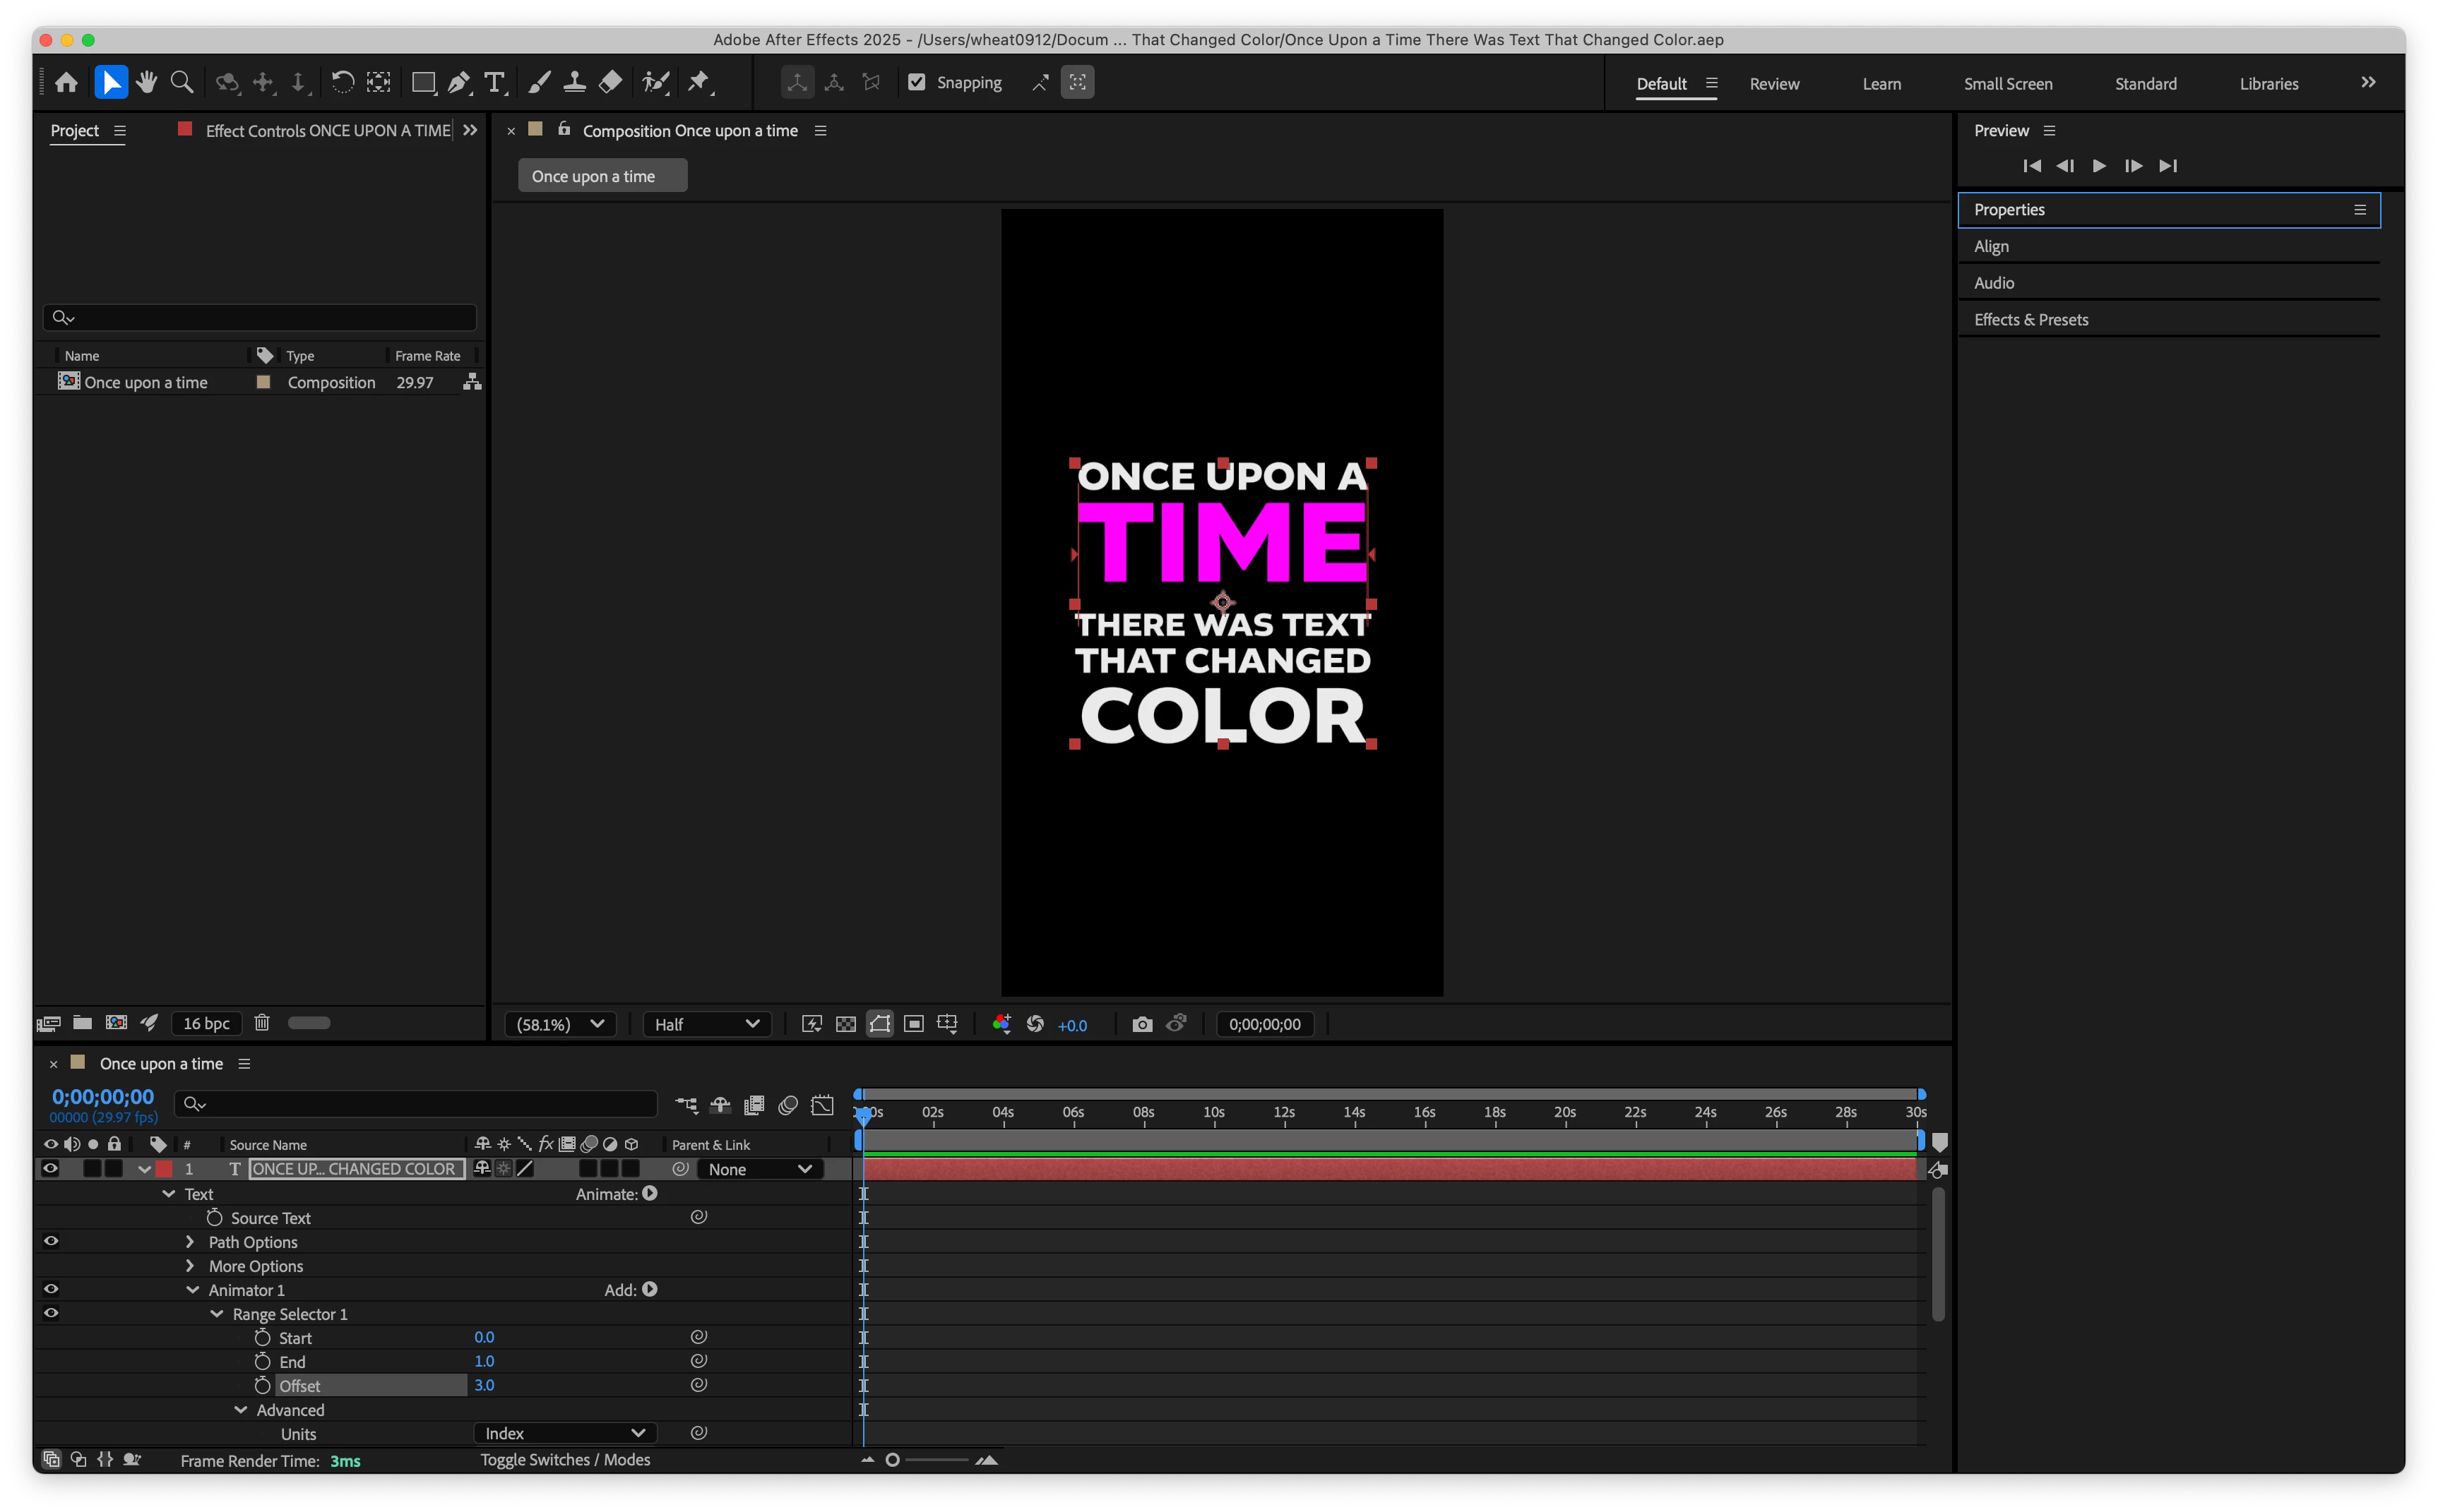
Task: Select the Pen tool
Action: [x=458, y=82]
